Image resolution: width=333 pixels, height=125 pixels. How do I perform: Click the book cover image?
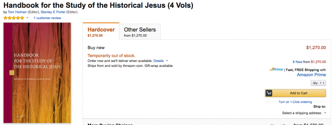[37, 73]
